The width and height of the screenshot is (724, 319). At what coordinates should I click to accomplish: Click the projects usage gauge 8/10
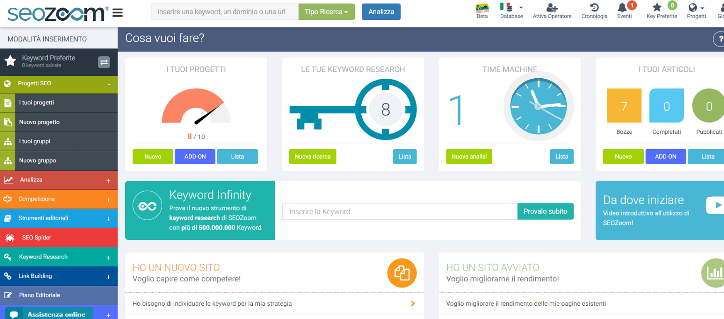[196, 106]
